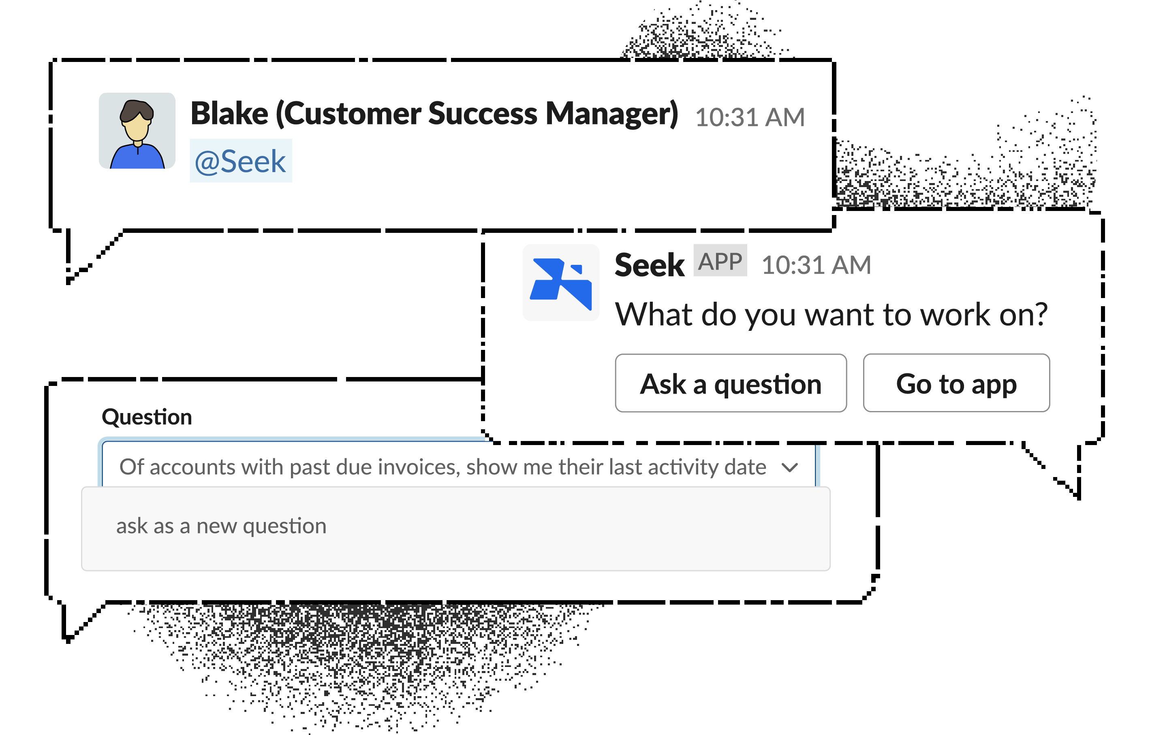Click the 10:31 AM timestamp on Blake's message
The width and height of the screenshot is (1150, 735).
click(750, 117)
